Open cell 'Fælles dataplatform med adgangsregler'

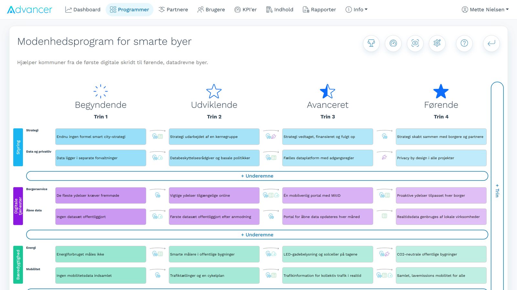[328, 158]
